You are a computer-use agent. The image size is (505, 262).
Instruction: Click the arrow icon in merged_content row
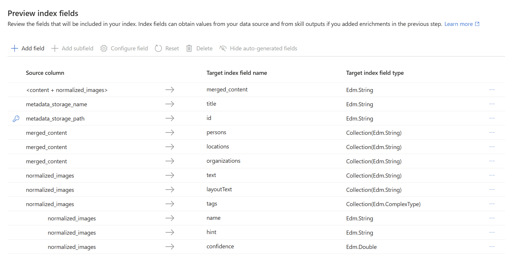pos(170,90)
